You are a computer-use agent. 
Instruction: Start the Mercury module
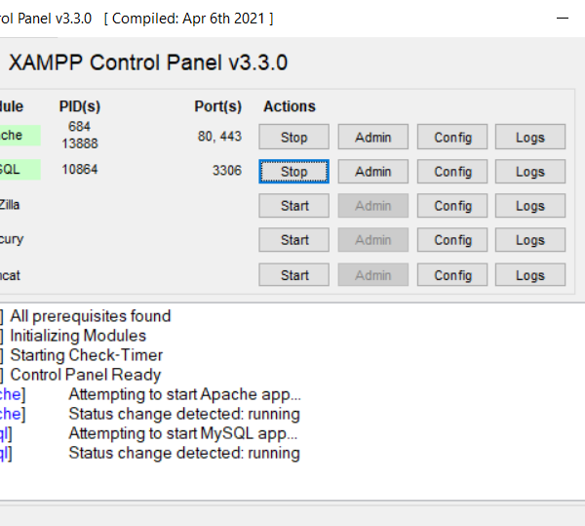[x=293, y=240]
